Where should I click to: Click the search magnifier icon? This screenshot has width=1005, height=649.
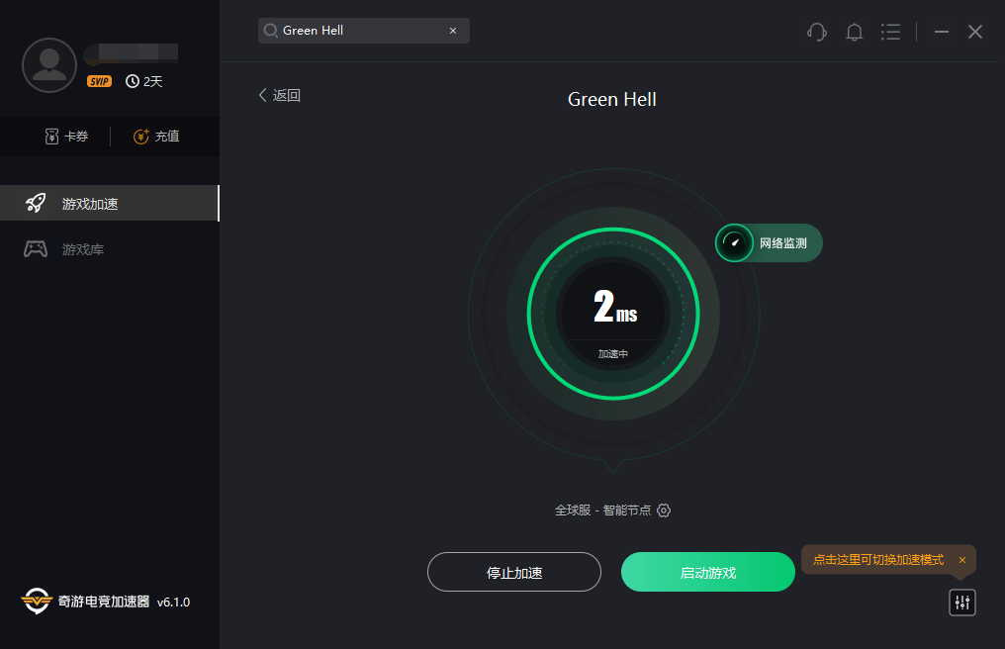point(271,31)
